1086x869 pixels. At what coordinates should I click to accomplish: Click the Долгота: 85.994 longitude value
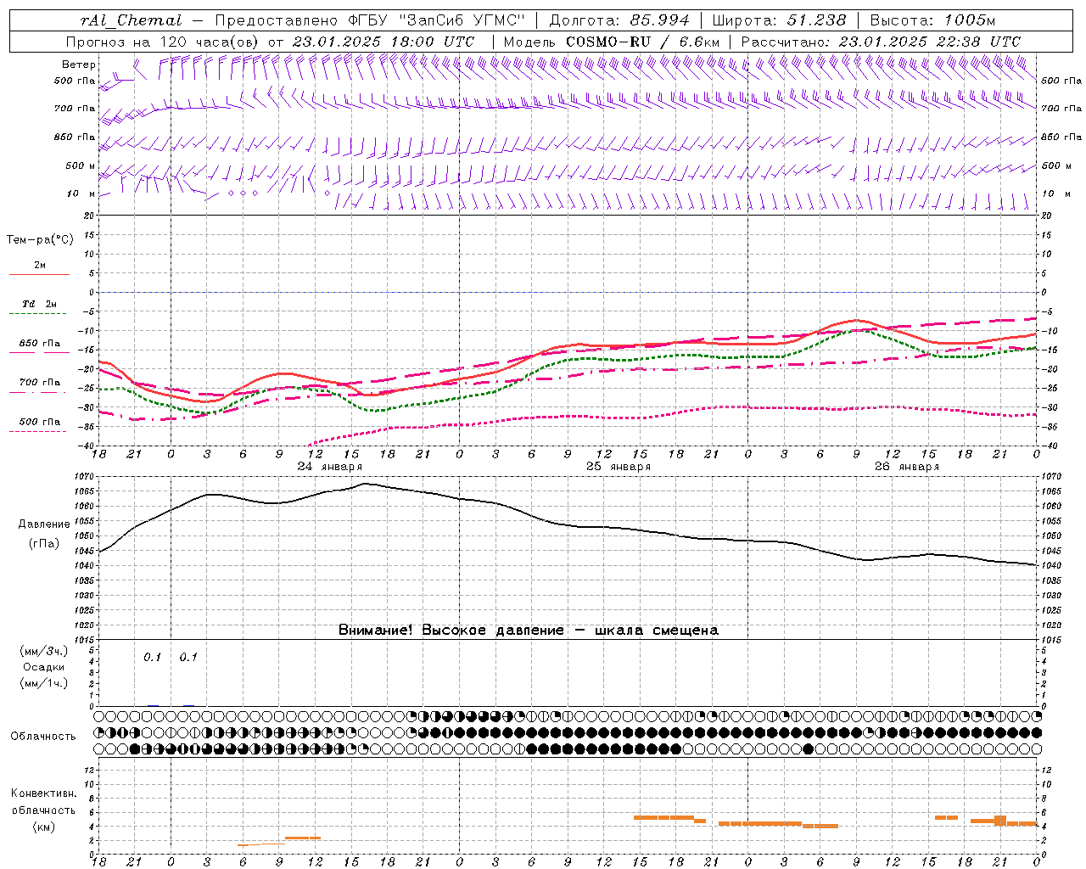pyautogui.click(x=619, y=20)
